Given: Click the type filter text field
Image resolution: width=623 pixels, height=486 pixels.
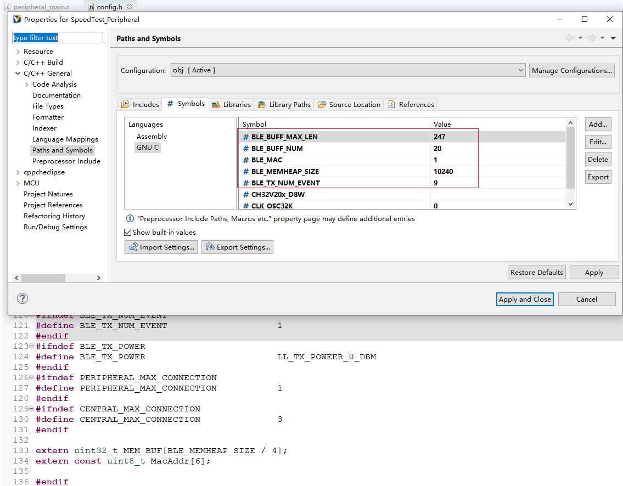Looking at the screenshot, I should pos(58,38).
